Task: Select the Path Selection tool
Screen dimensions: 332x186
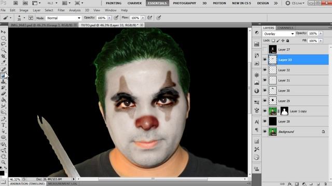Action: coord(4,131)
